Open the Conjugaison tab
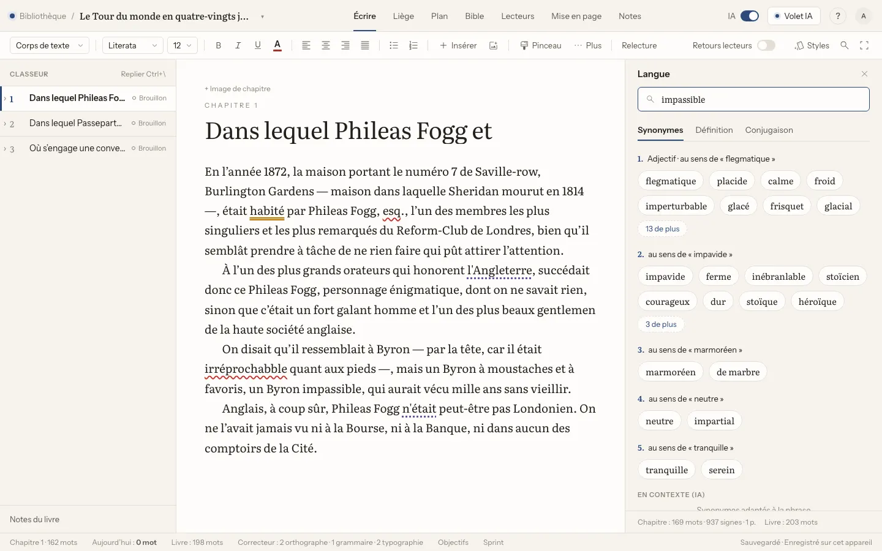The image size is (882, 551). tap(769, 130)
